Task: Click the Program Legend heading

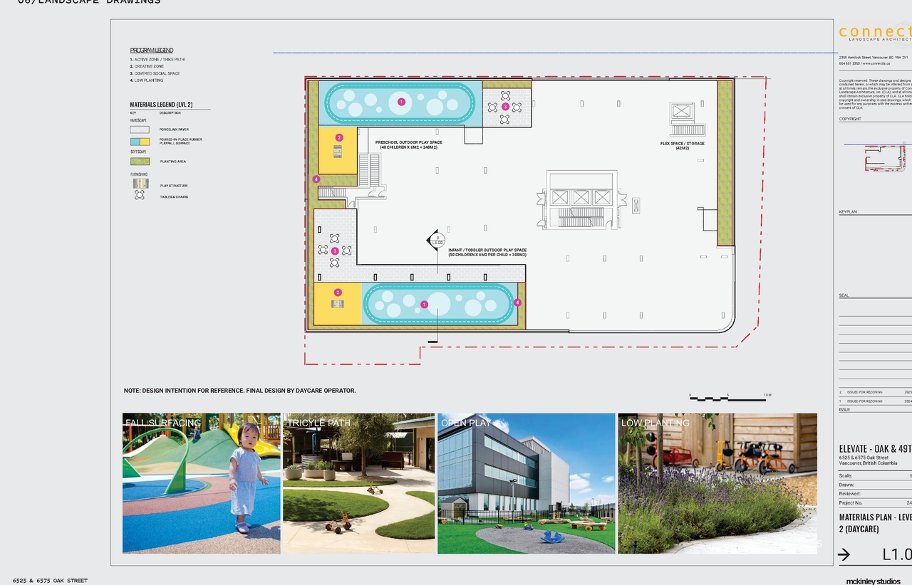Action: tap(152, 51)
